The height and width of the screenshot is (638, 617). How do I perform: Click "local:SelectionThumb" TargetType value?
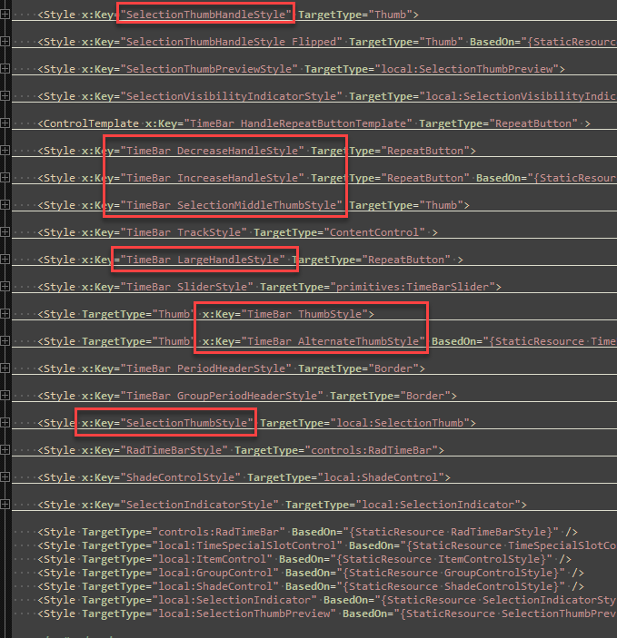coord(400,424)
